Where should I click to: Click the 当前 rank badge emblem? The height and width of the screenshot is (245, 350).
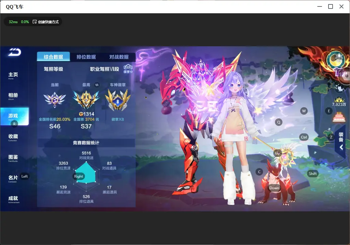tap(55, 100)
